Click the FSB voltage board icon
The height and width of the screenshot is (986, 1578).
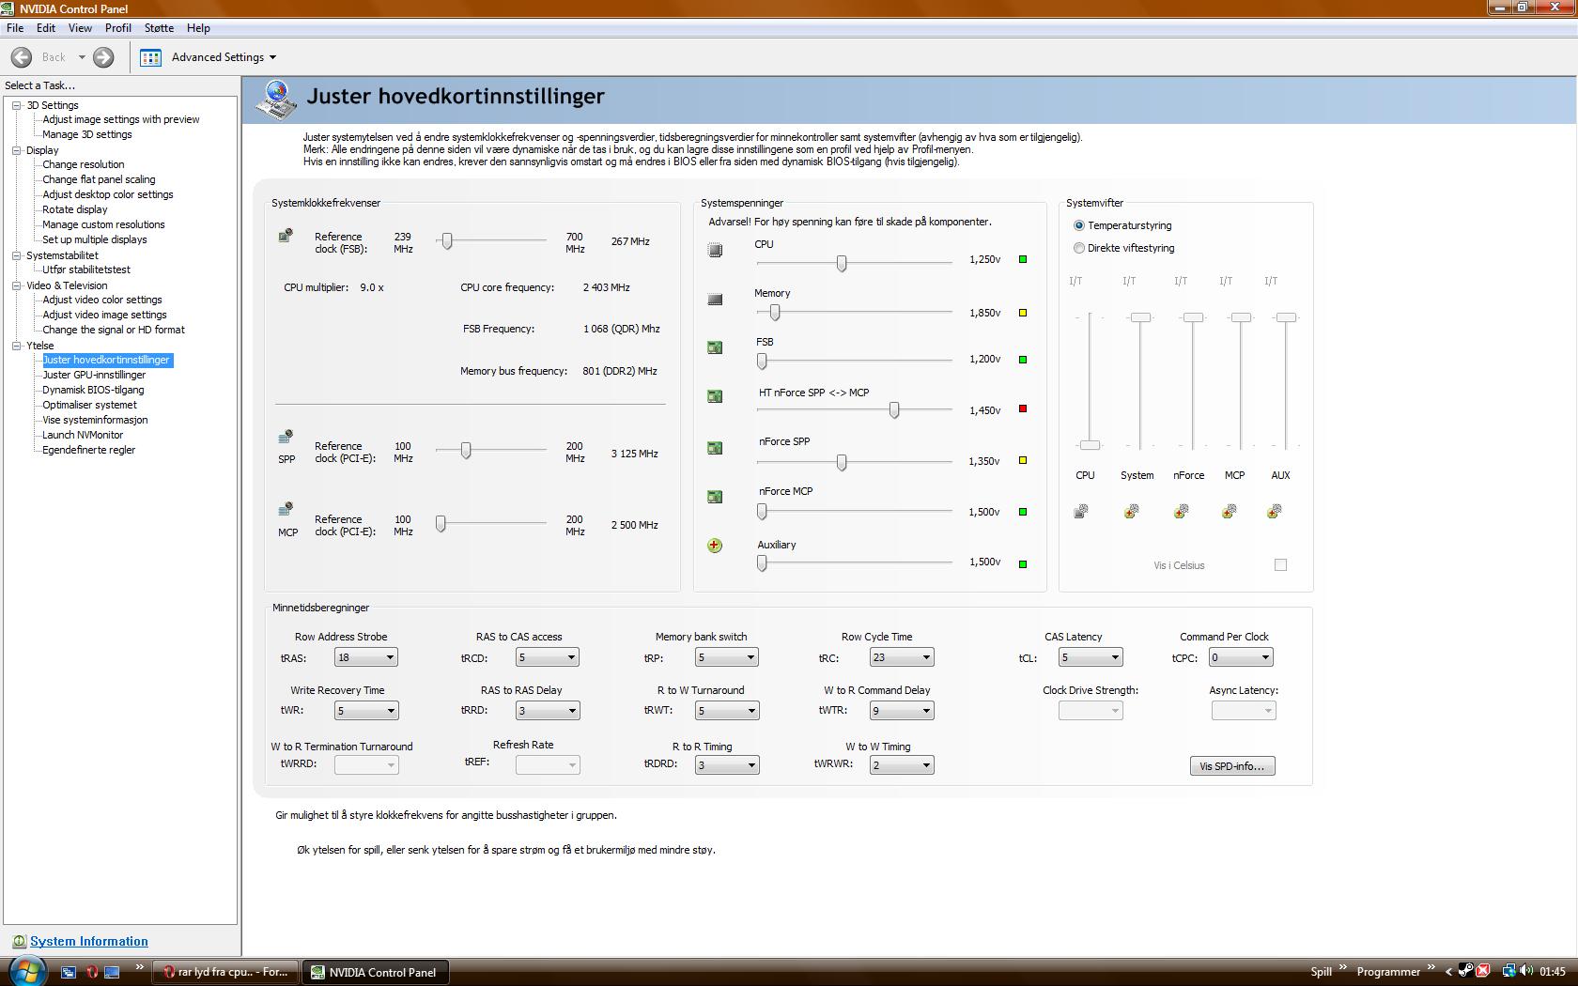click(x=715, y=347)
